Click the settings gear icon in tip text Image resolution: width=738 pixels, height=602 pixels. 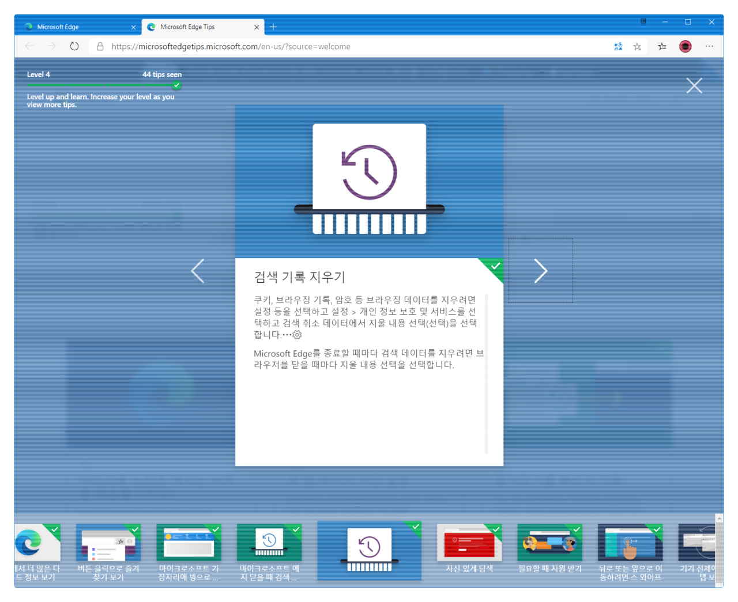(297, 335)
